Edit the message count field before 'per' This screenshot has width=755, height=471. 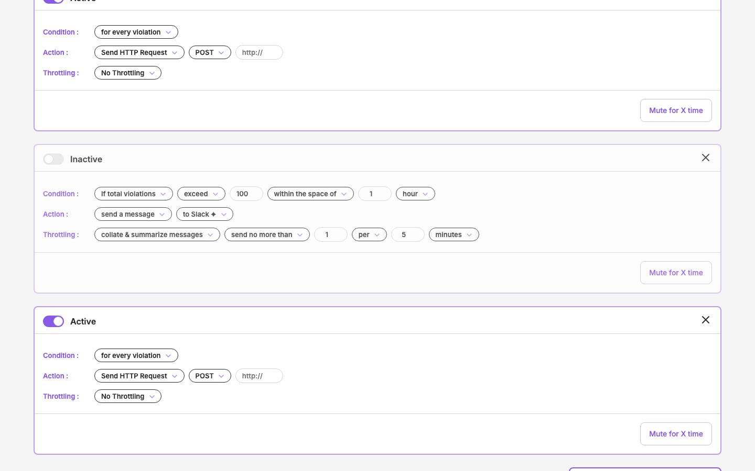(x=331, y=234)
